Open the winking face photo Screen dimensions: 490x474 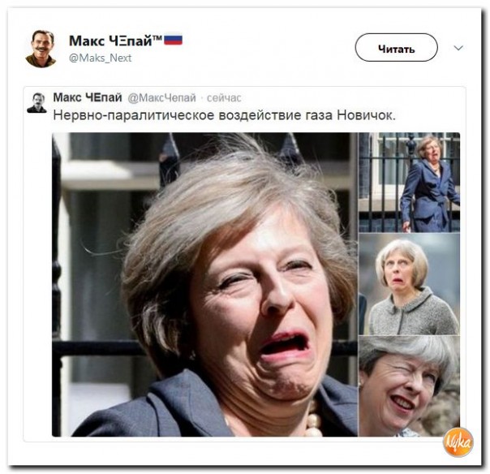coord(410,386)
